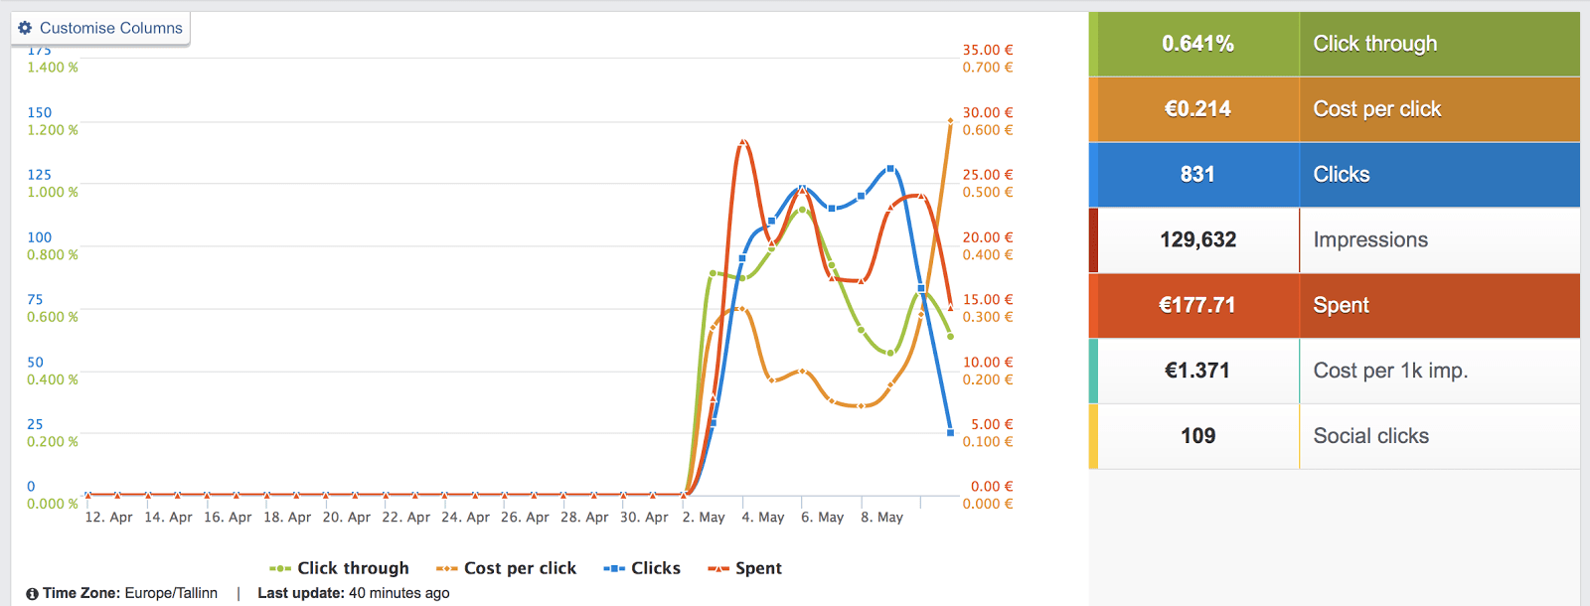Click the Clicks card showing 831

[1332, 174]
